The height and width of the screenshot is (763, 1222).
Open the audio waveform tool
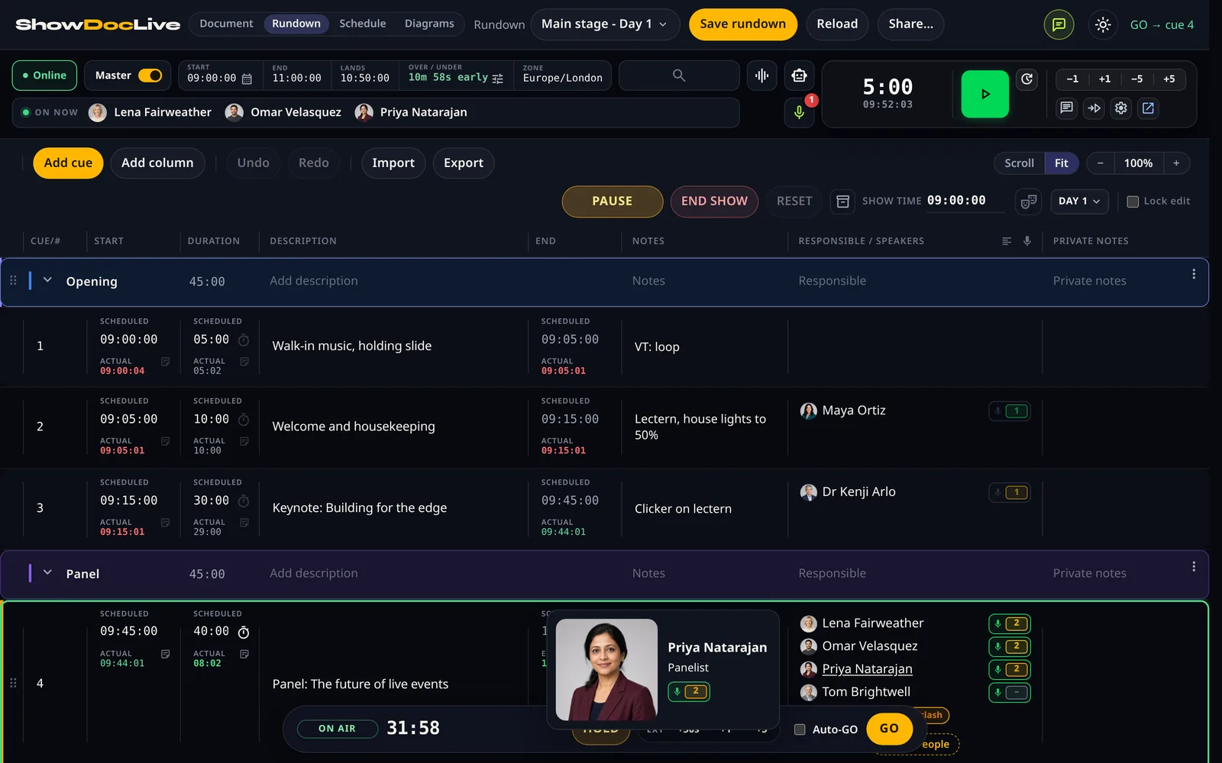761,76
